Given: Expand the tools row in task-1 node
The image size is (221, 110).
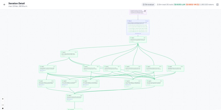Looking at the screenshot, I should (x=132, y=41).
